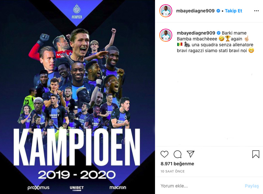Click the Unibet sponsor logo on the poster
The width and height of the screenshot is (263, 194).
[x=76, y=187]
